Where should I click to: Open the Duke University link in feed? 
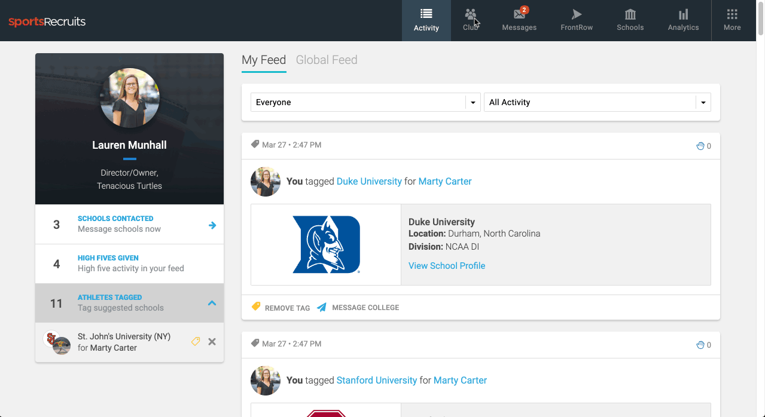(x=369, y=181)
